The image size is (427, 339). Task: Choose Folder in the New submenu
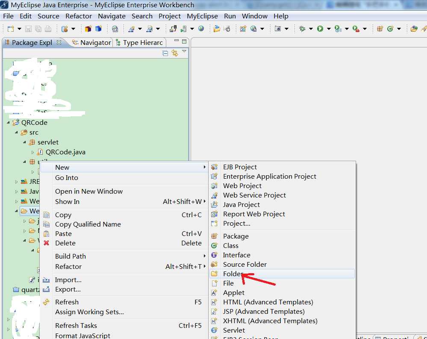(282, 274)
